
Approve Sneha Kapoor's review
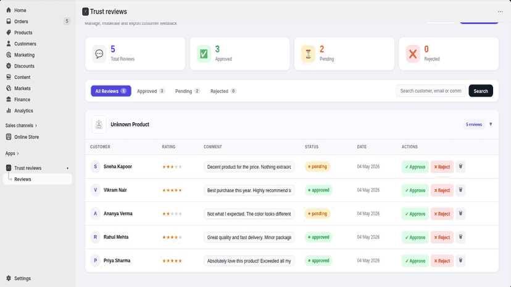pyautogui.click(x=415, y=167)
